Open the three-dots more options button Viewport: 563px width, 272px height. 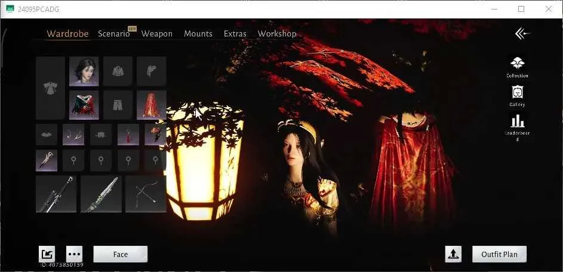74,254
